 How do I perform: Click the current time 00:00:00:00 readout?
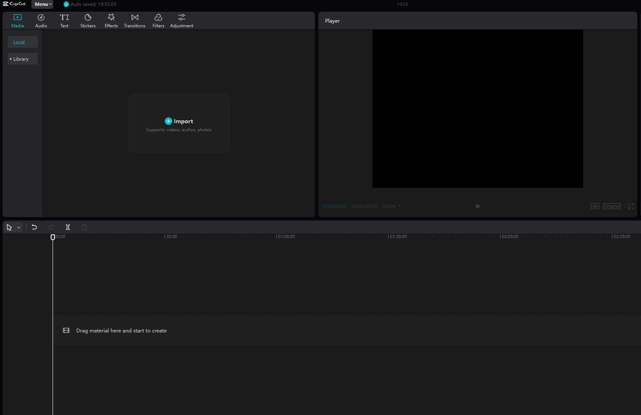click(x=334, y=206)
